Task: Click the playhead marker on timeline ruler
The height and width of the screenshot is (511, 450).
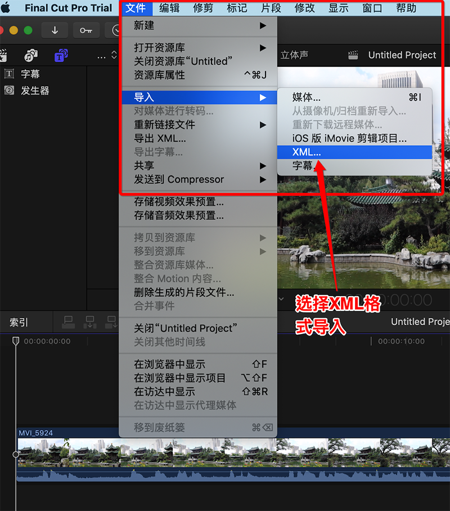Action: click(x=16, y=341)
